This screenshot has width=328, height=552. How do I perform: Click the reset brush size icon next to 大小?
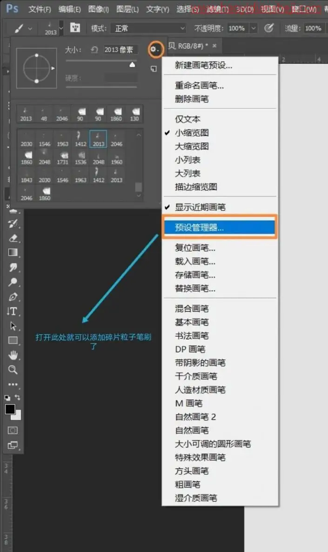(x=94, y=50)
